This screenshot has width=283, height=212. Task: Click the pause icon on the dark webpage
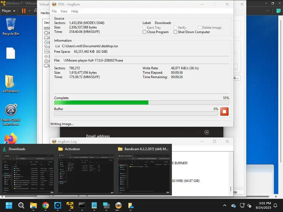tap(207, 132)
